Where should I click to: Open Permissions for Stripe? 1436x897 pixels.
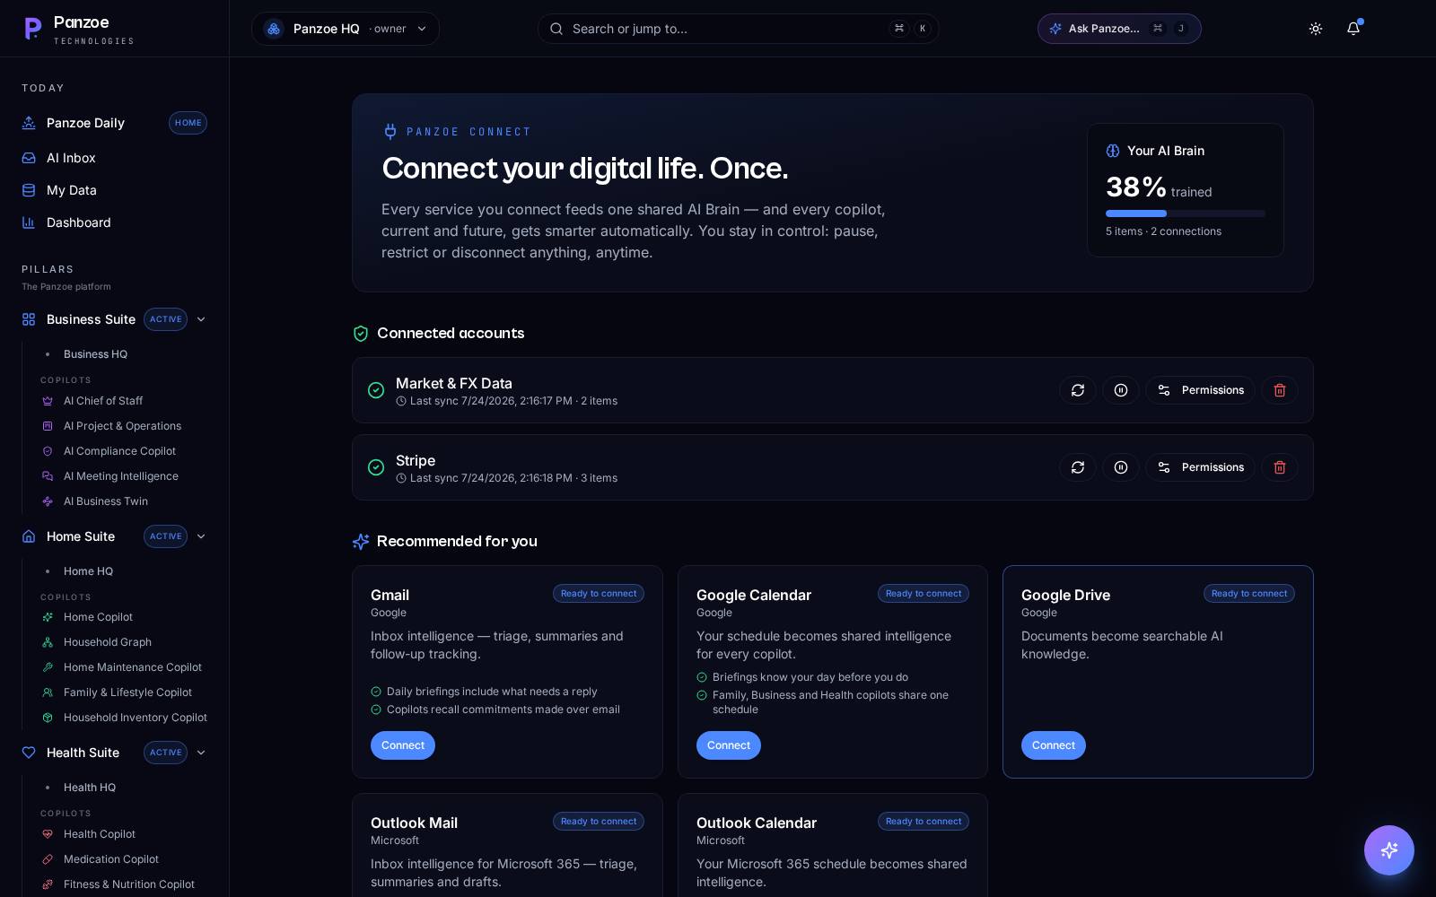coord(1200,467)
